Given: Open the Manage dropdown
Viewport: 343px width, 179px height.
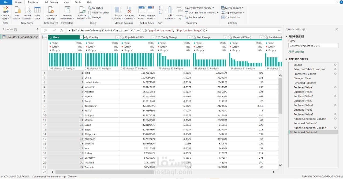Looking at the screenshot, I should (x=95, y=17).
